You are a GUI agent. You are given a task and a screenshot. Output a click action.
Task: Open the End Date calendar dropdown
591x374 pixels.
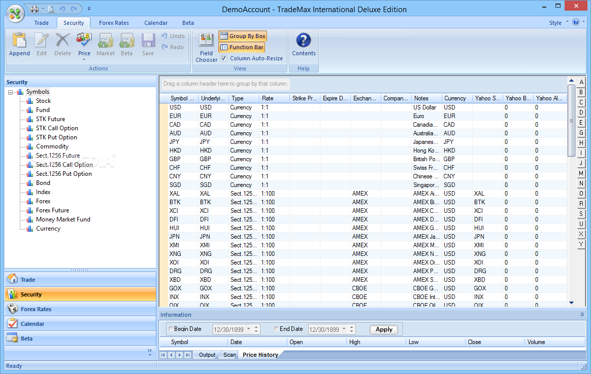tap(344, 329)
